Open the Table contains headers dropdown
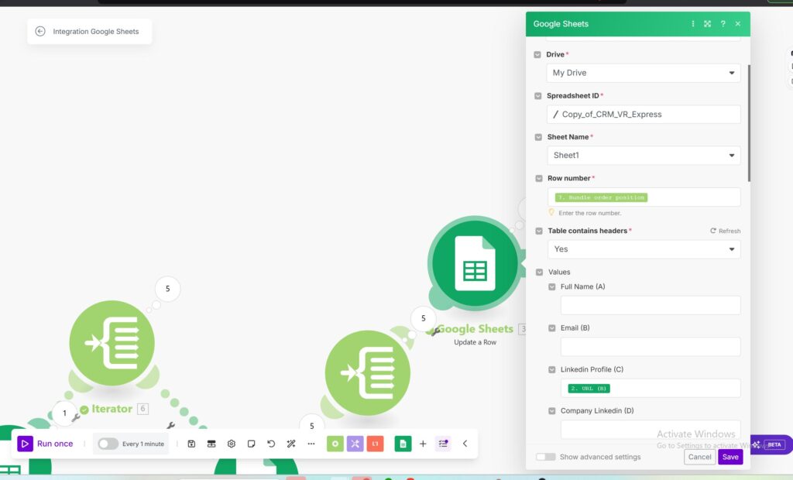The width and height of the screenshot is (793, 480). point(644,249)
